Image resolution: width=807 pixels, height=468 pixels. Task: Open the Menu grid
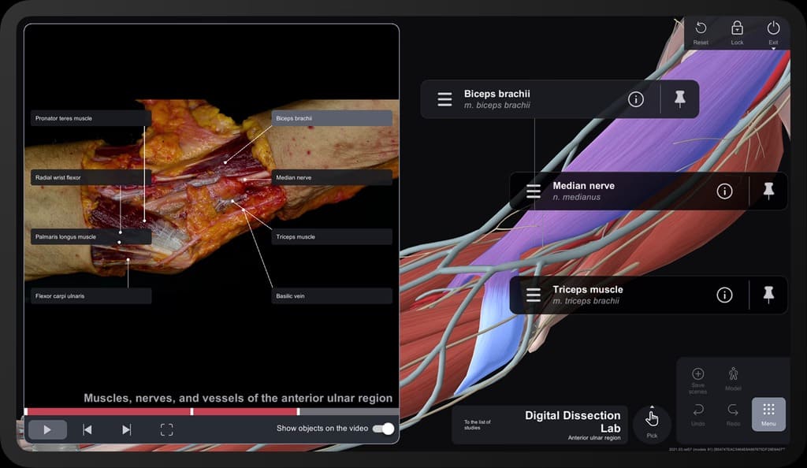coord(768,413)
